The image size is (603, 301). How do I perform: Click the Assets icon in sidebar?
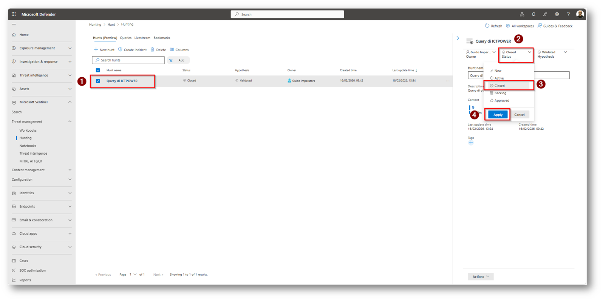[x=14, y=89]
